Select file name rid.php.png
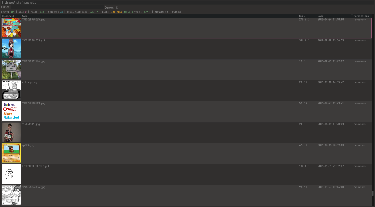375x207 pixels. (30, 82)
